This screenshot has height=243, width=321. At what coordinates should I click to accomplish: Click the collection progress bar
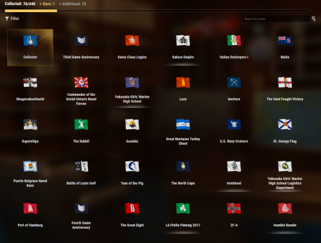coord(158,11)
